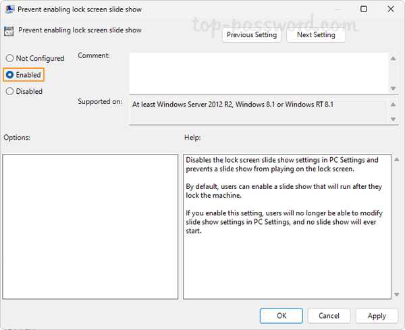Click the policy window title bar icon
Screen dimensions: 405x330
tap(8, 9)
